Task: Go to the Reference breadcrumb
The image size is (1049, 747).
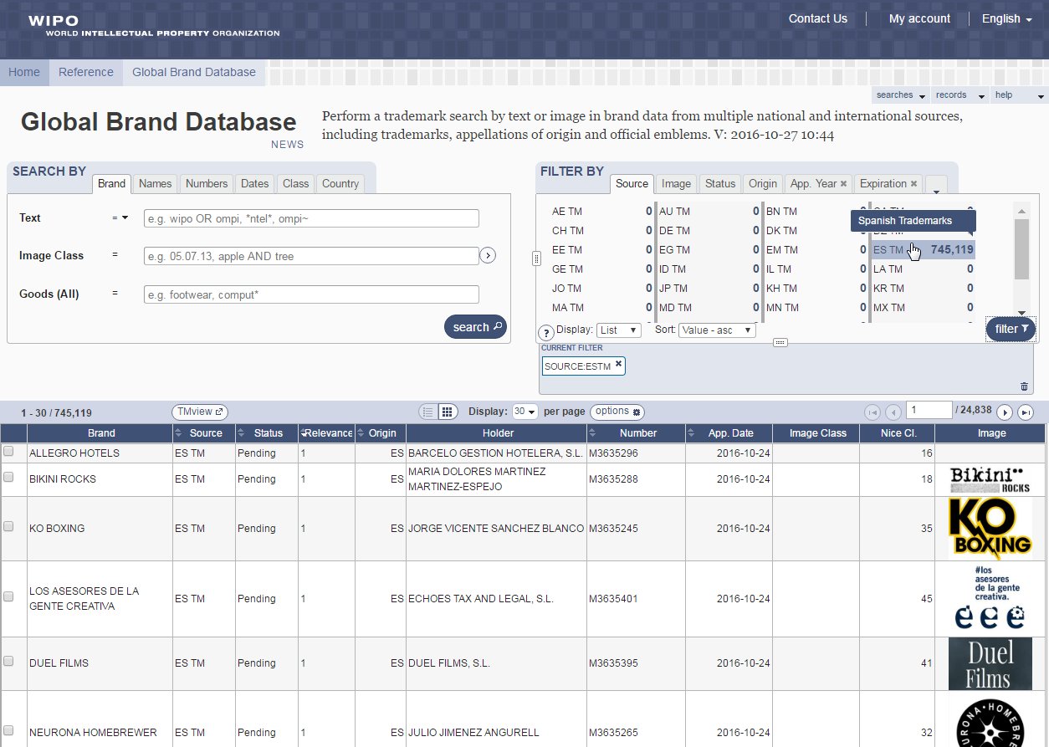Action: pos(85,72)
